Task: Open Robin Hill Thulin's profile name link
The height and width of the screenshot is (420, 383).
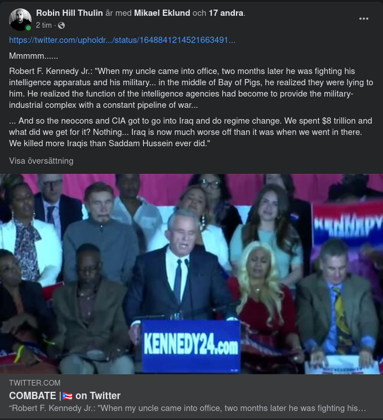Action: pyautogui.click(x=69, y=13)
